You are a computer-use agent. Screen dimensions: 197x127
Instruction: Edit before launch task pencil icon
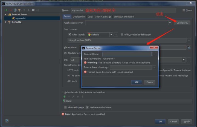pyautogui.click(x=73, y=97)
